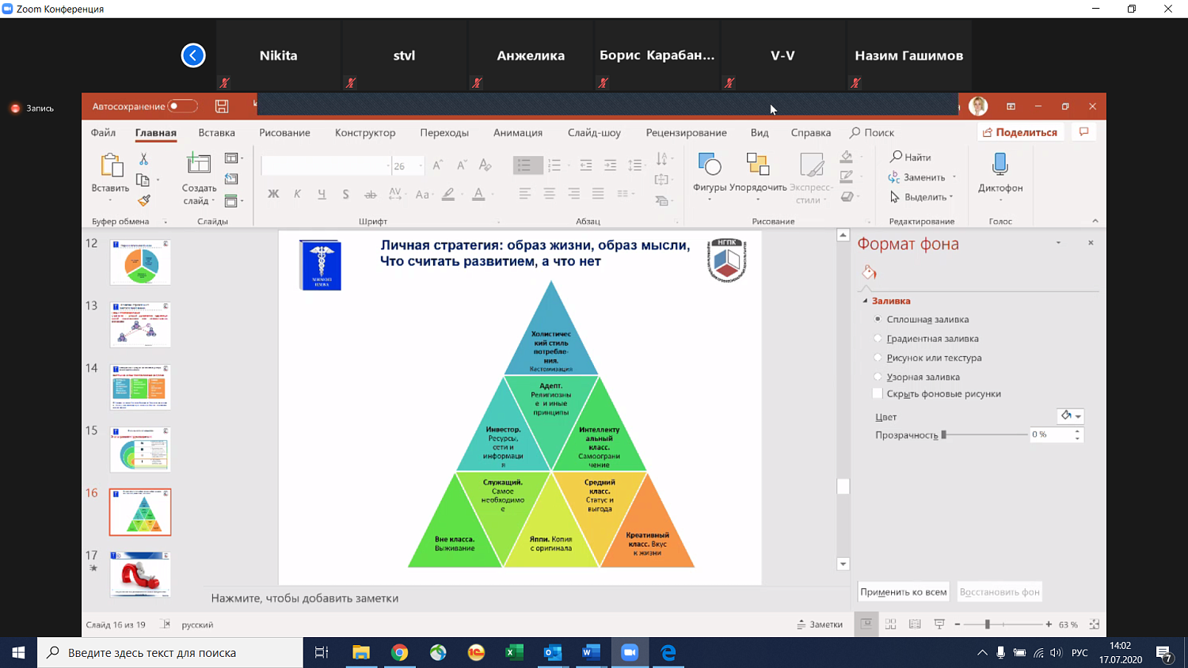Click the bulleted list icon

click(524, 165)
